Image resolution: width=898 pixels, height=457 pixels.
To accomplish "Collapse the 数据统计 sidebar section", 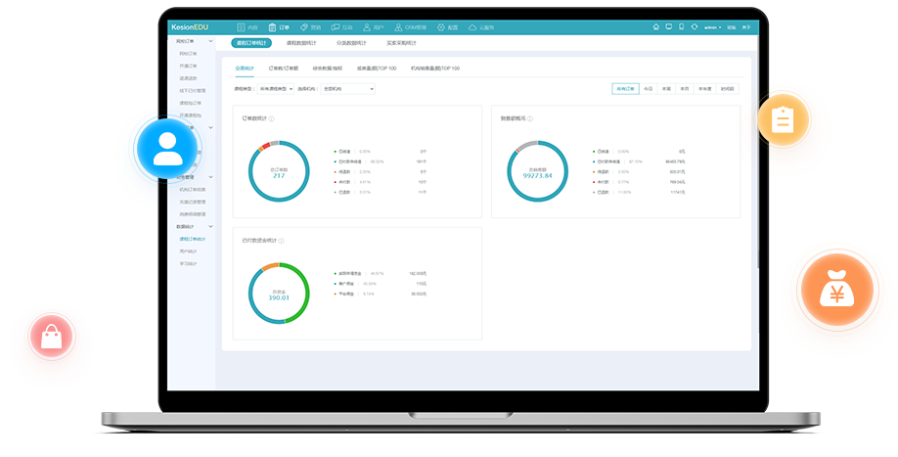I will click(x=210, y=226).
